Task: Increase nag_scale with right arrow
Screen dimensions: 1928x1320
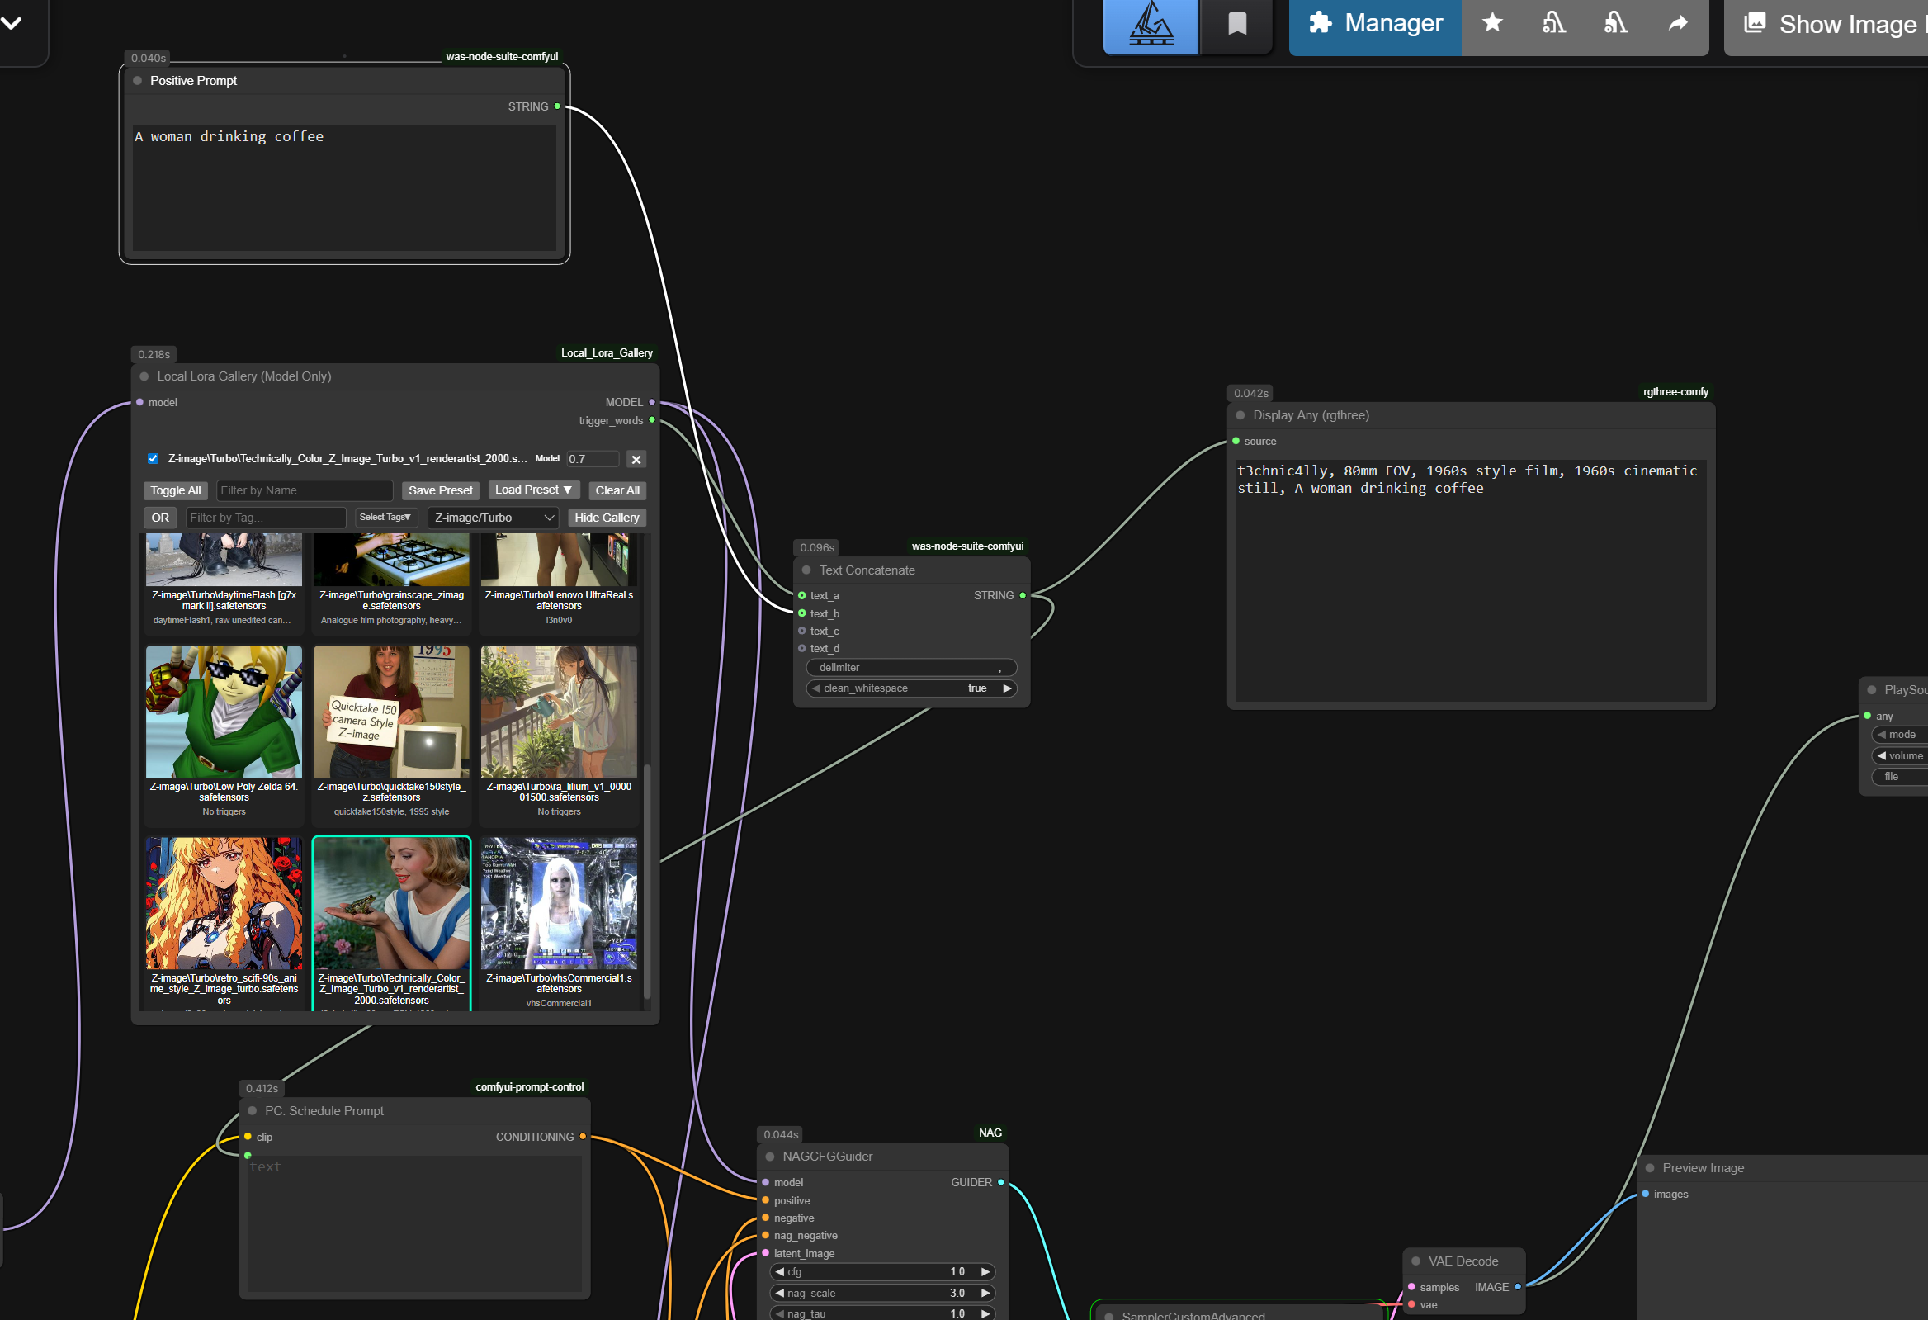Action: [985, 1294]
